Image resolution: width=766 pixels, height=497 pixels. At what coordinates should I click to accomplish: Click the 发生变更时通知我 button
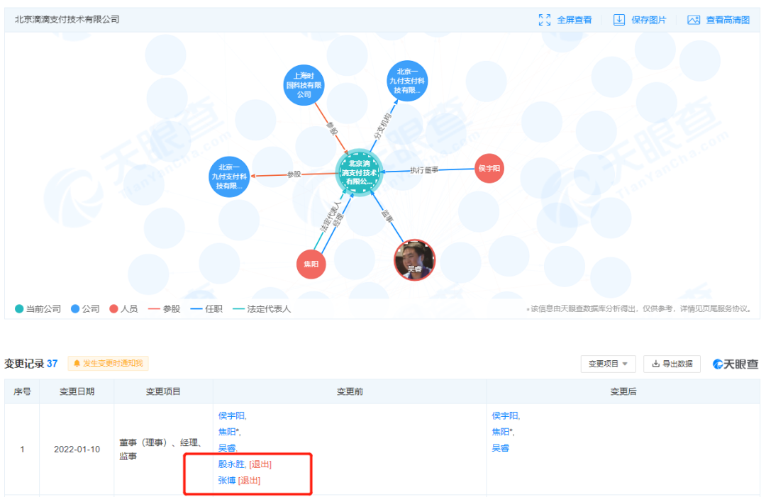[108, 363]
